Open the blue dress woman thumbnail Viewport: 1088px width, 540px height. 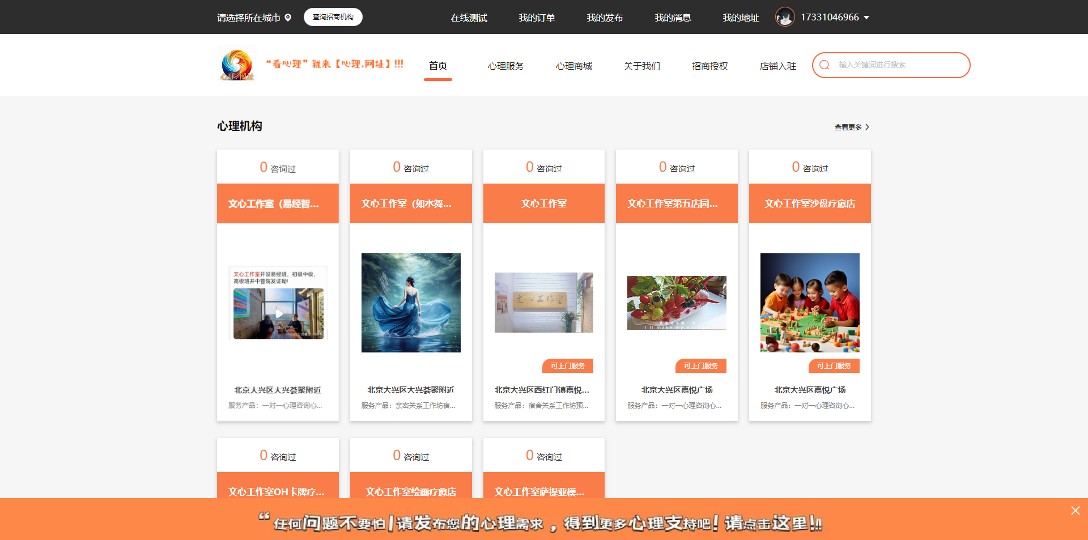click(x=411, y=303)
